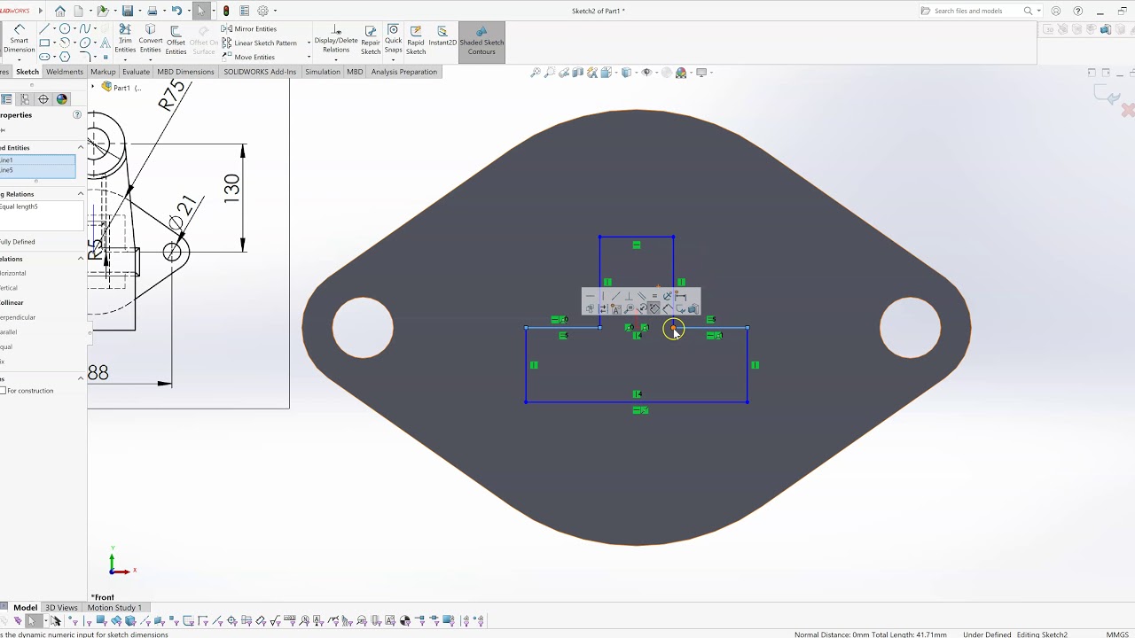Select the Smart Dimension tool
This screenshot has height=638, width=1135.
click(19, 40)
